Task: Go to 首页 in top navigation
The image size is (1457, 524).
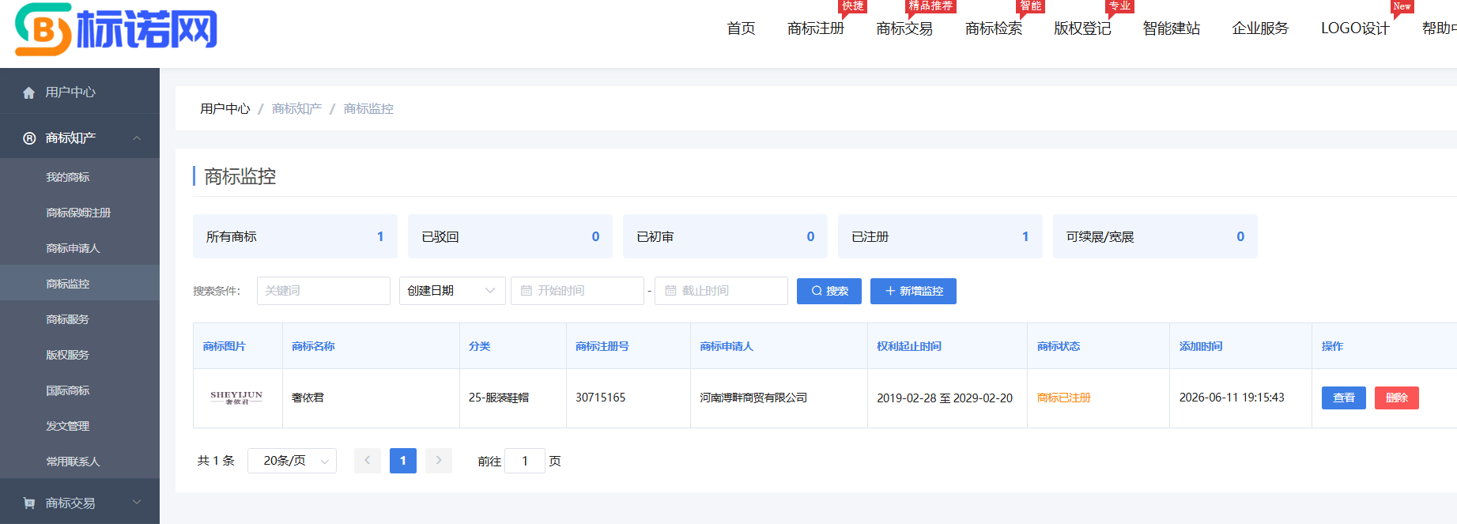Action: click(x=741, y=28)
